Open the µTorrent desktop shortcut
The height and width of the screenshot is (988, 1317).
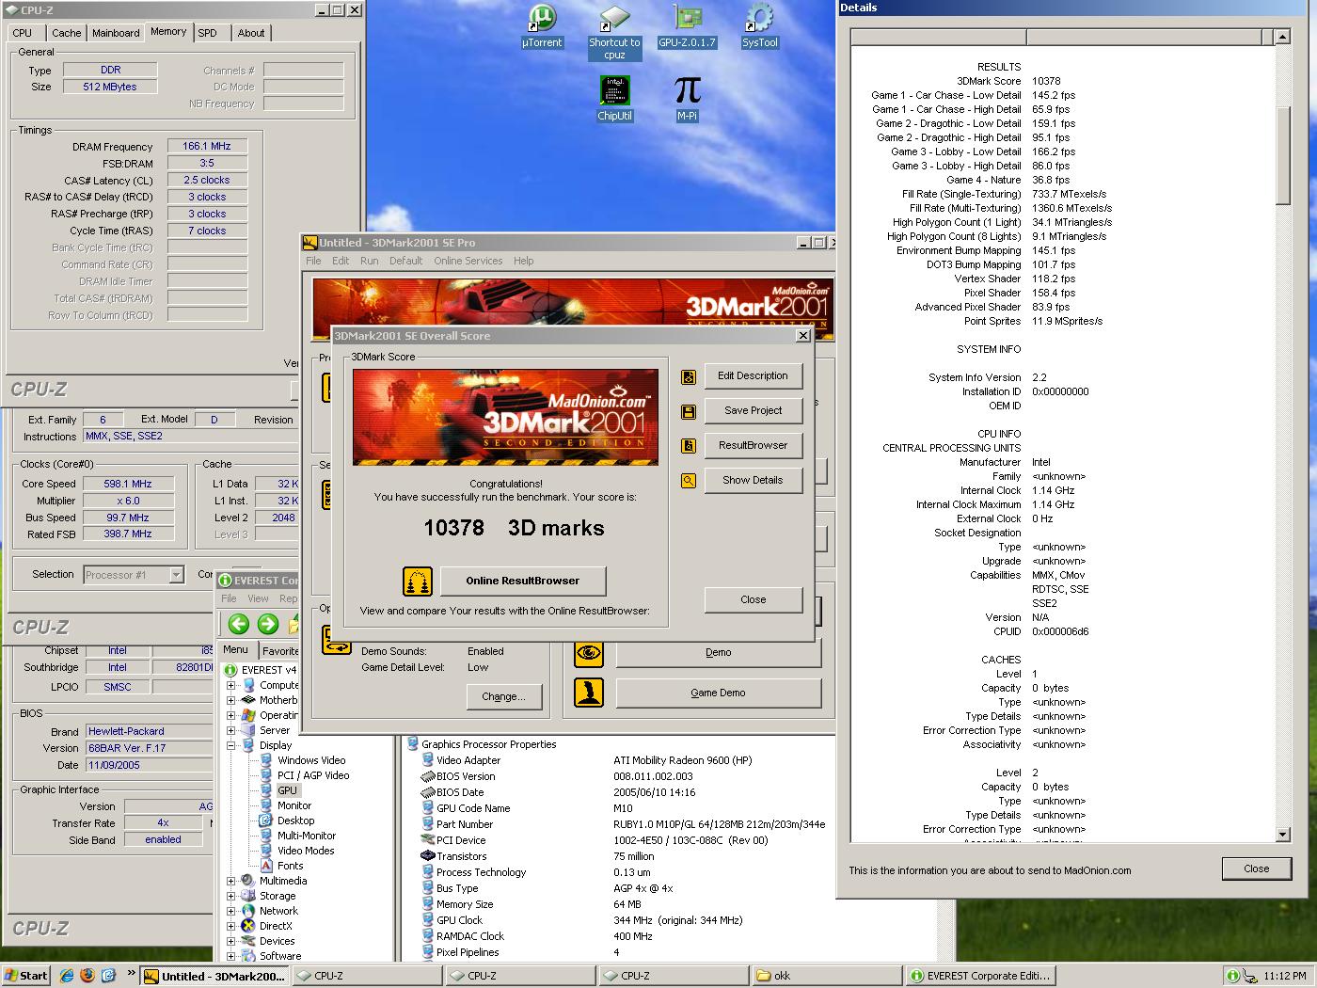click(x=542, y=25)
